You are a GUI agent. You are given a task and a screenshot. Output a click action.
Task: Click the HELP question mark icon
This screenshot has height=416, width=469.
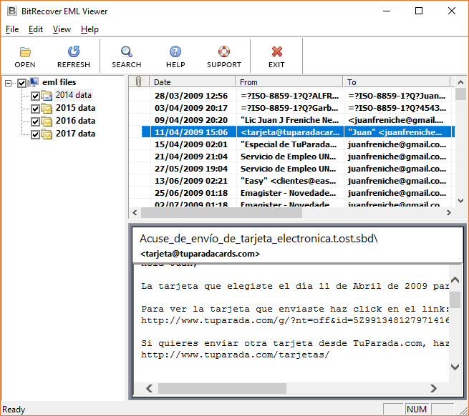(x=175, y=51)
